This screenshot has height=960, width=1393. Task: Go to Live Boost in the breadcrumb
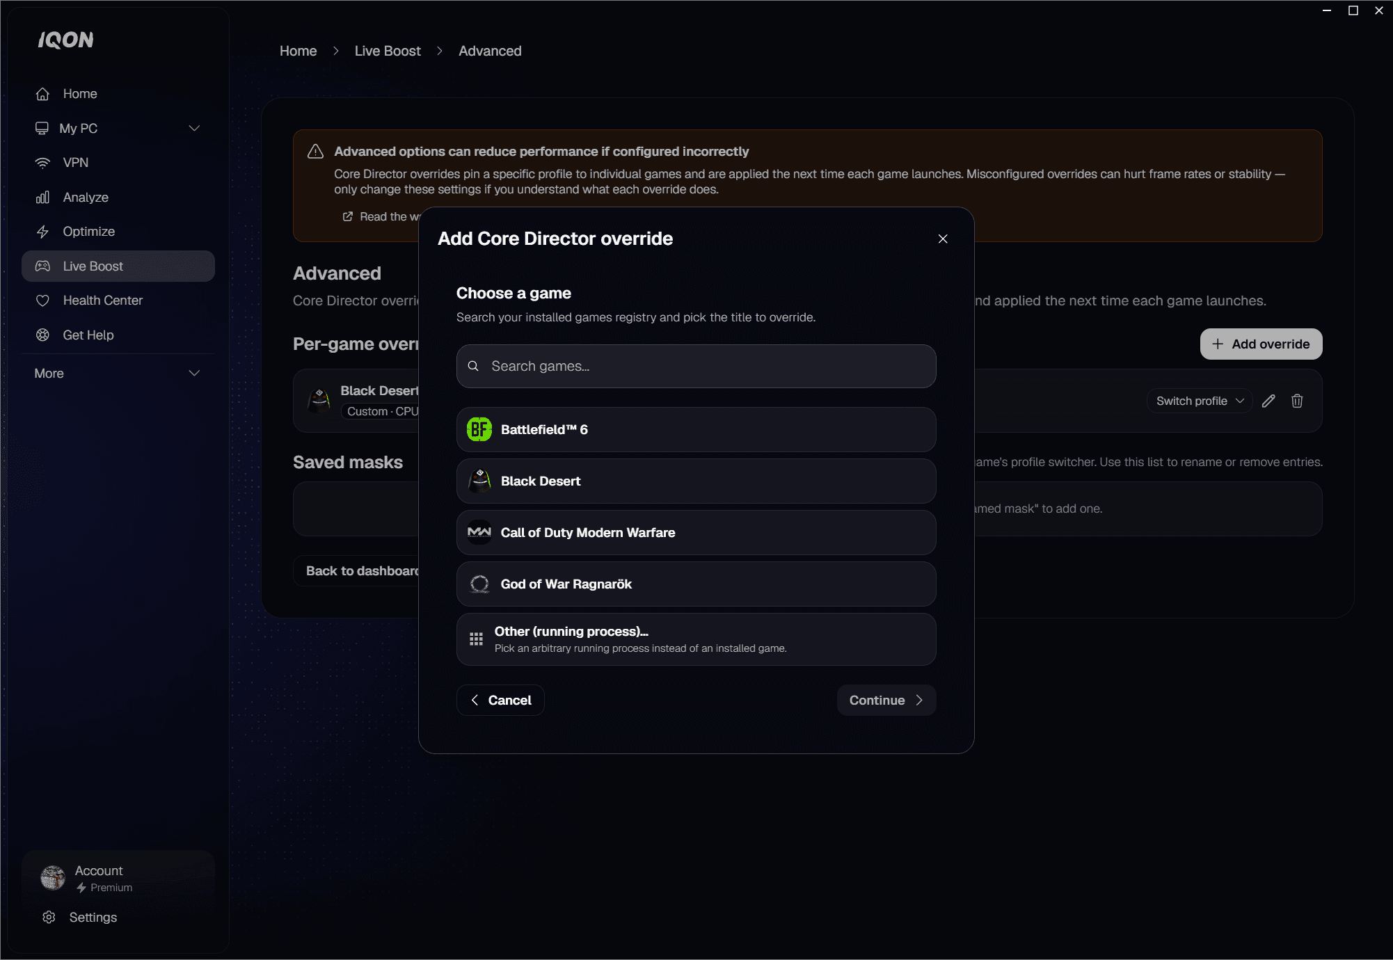pyautogui.click(x=388, y=51)
